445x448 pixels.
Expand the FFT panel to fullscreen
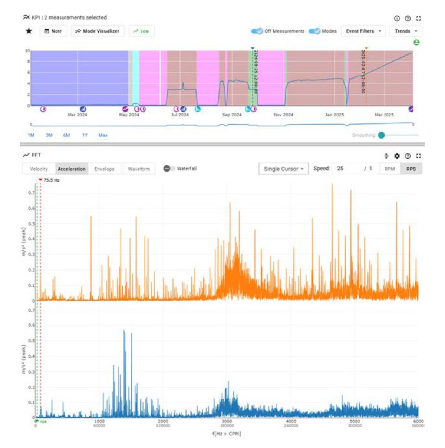(418, 156)
